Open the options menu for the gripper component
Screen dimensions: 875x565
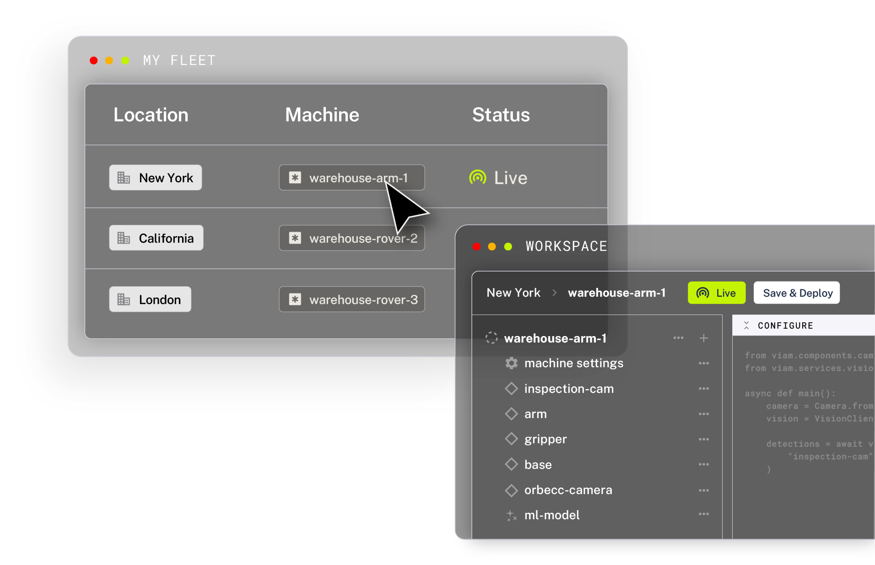click(704, 439)
